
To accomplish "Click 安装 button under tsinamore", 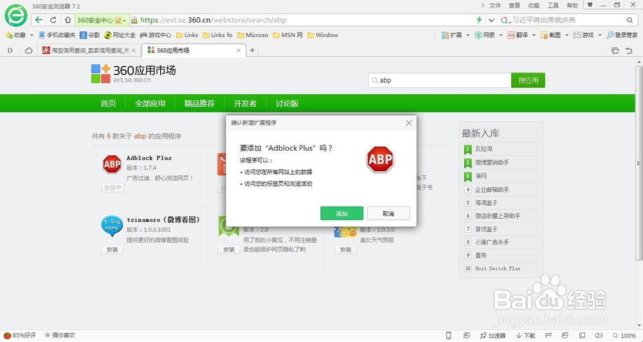I will 112,250.
